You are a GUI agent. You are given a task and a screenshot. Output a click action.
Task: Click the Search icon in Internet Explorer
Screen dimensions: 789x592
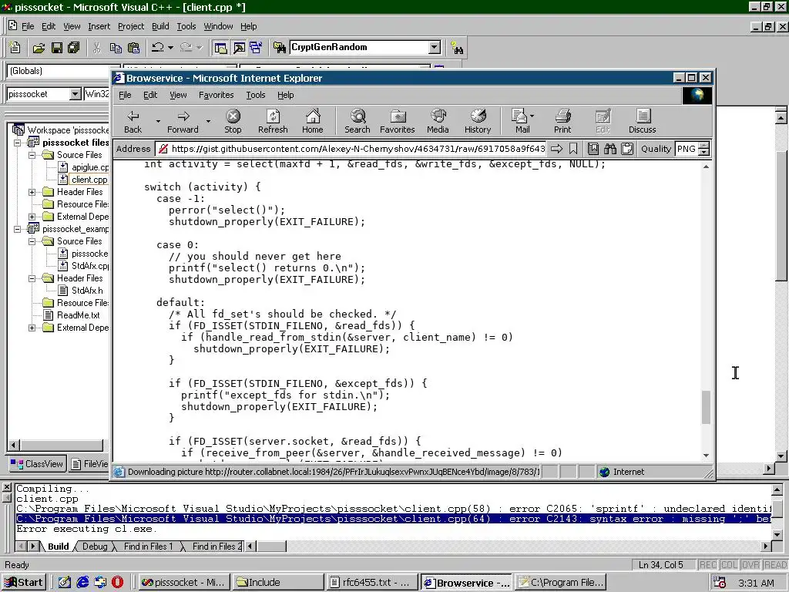click(358, 121)
